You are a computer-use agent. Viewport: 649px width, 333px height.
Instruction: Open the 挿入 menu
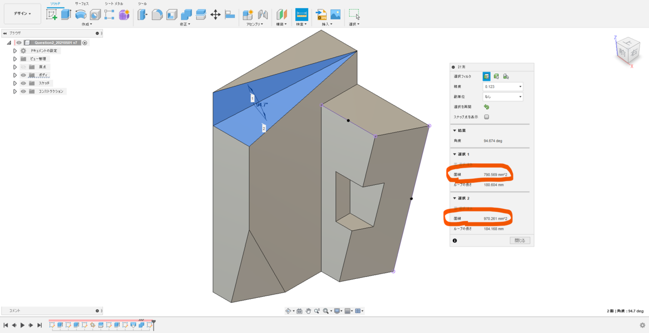click(326, 24)
